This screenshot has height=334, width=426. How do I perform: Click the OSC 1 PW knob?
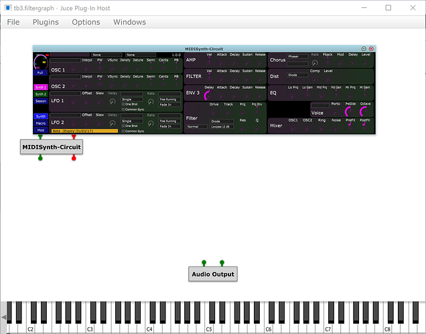100,67
